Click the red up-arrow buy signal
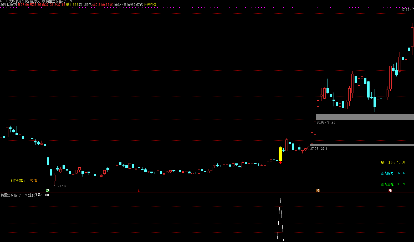 click(280, 163)
